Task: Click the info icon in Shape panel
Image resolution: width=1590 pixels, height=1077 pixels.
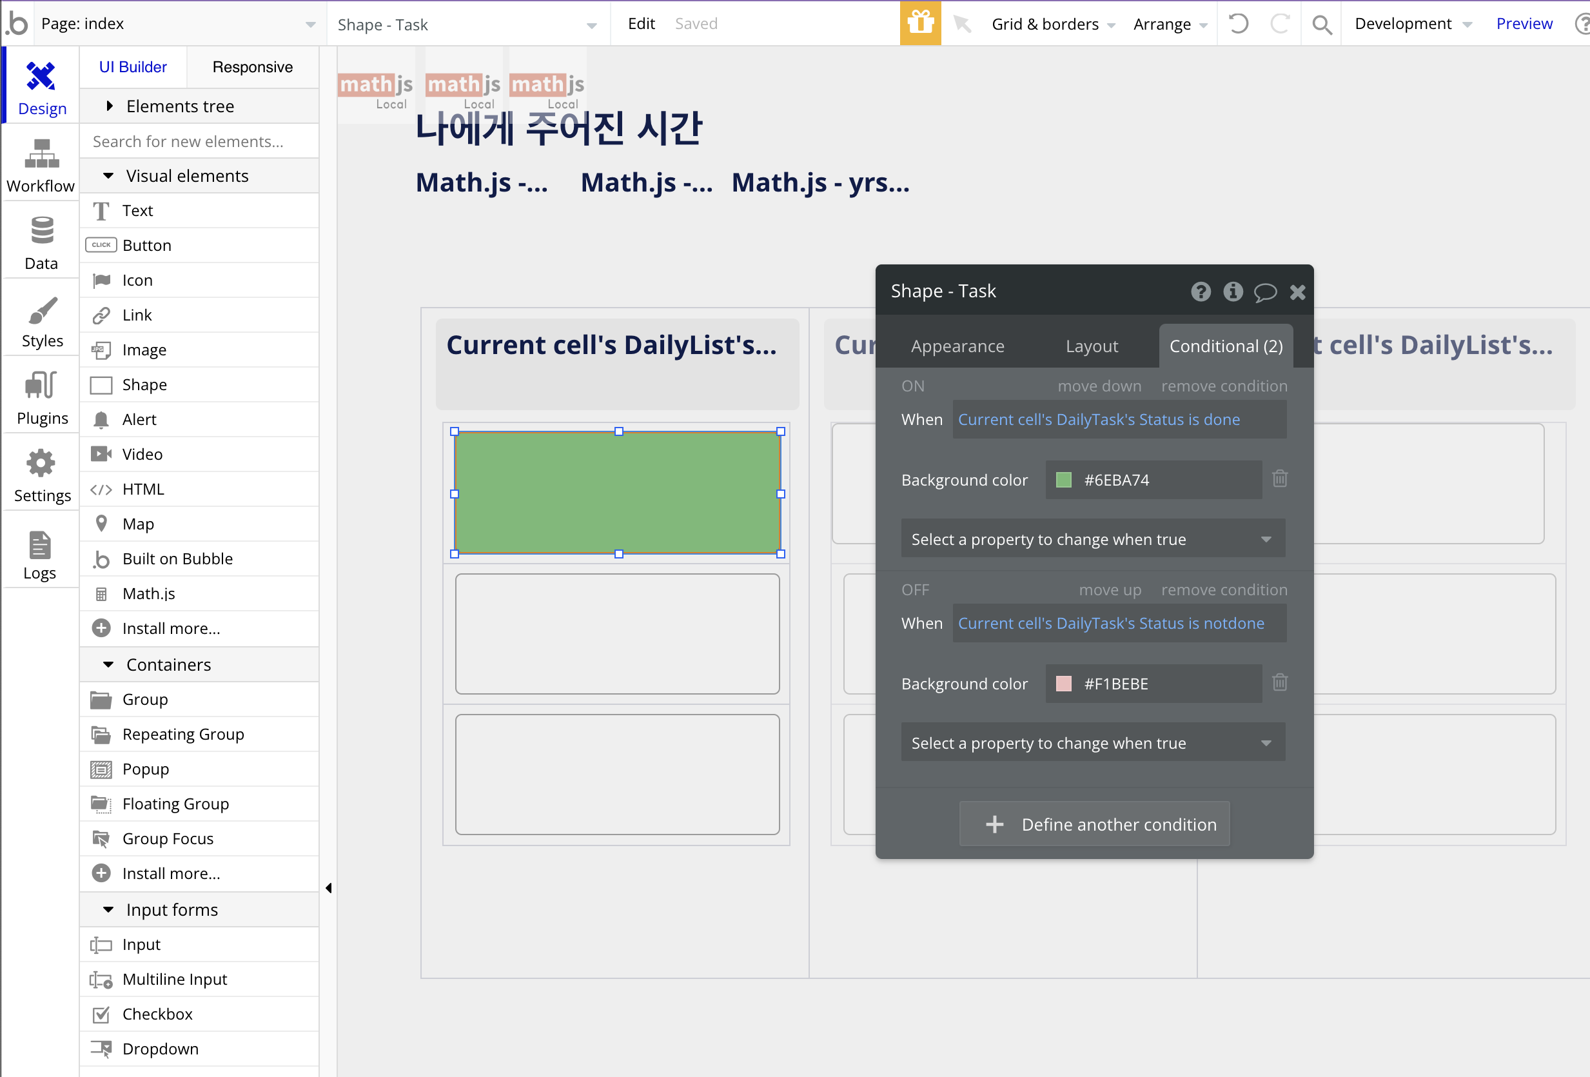Action: (1233, 291)
